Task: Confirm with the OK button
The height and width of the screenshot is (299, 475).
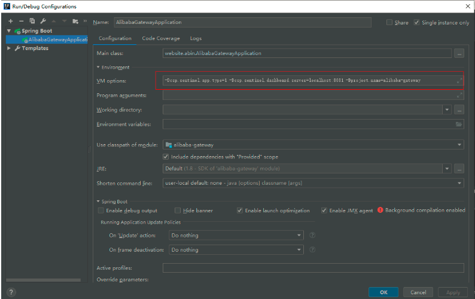Action: [x=383, y=292]
